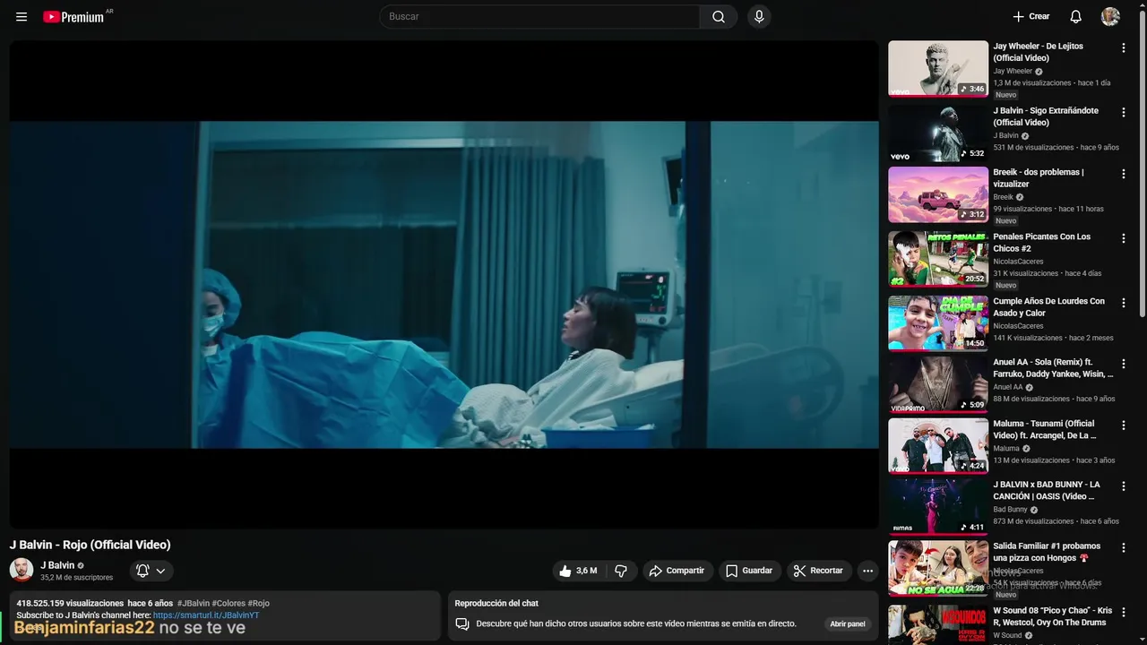
Task: Open W Sound channel name in sidebar
Action: [x=1007, y=635]
